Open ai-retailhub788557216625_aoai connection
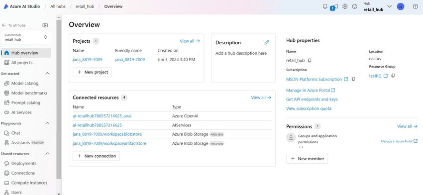 (x=102, y=116)
